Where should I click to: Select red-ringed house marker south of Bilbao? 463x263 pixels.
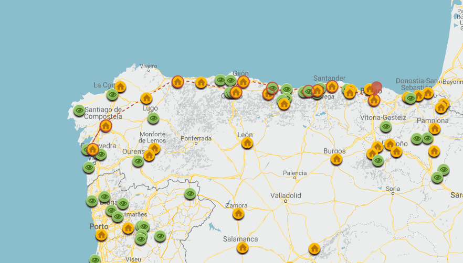click(x=374, y=101)
